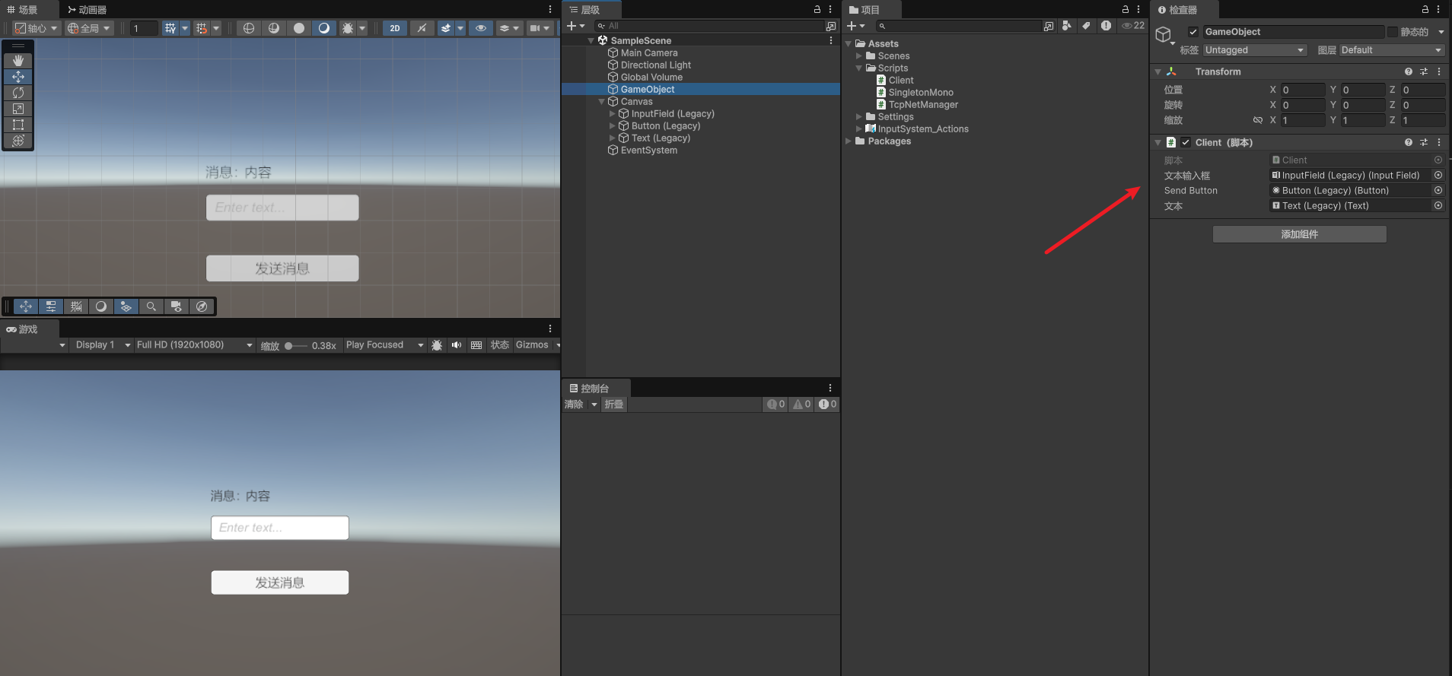Viewport: 1452px width, 676px height.
Task: Mute game view audio
Action: pyautogui.click(x=457, y=345)
